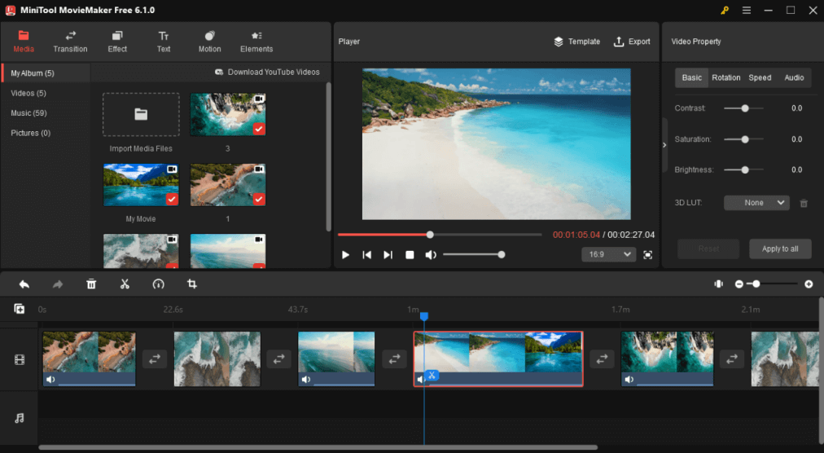Viewport: 824px width, 453px height.
Task: Click the Export button
Action: coord(632,42)
